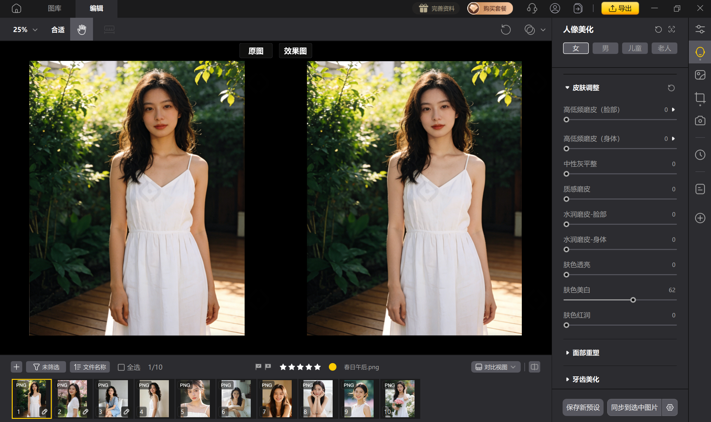Open the 25% zoom dropdown
This screenshot has width=711, height=422.
[25, 29]
